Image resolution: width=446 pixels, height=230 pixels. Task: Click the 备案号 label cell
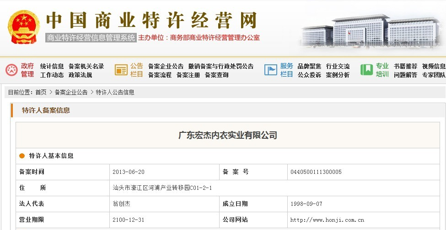point(253,172)
